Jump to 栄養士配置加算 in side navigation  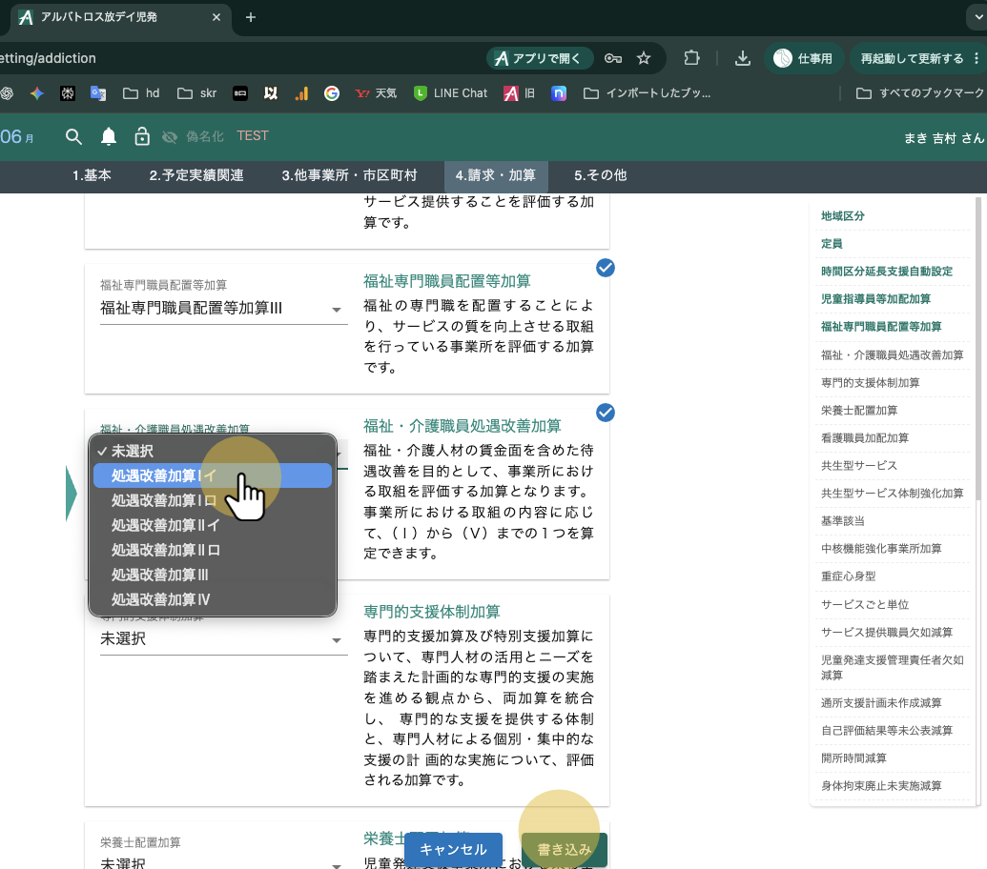coord(859,410)
